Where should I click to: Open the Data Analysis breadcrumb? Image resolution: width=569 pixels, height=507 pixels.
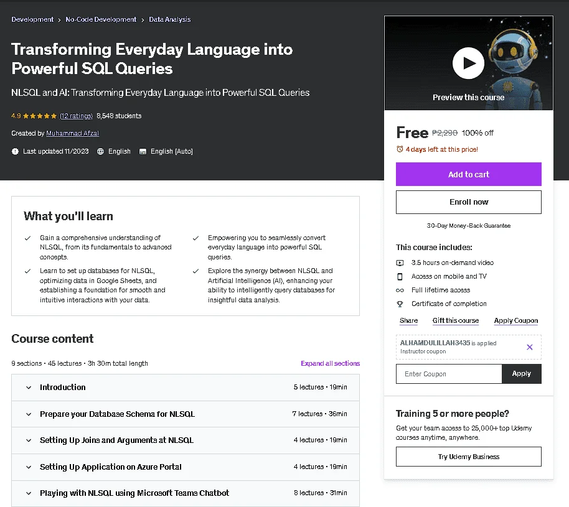(x=169, y=19)
